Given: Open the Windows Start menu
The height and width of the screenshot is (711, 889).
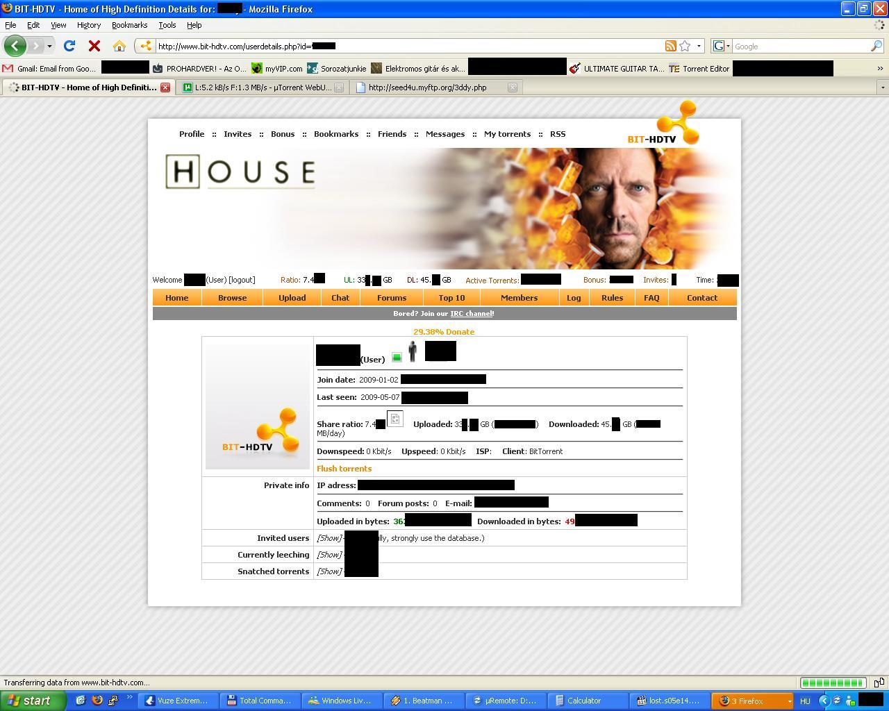Looking at the screenshot, I should coord(33,701).
